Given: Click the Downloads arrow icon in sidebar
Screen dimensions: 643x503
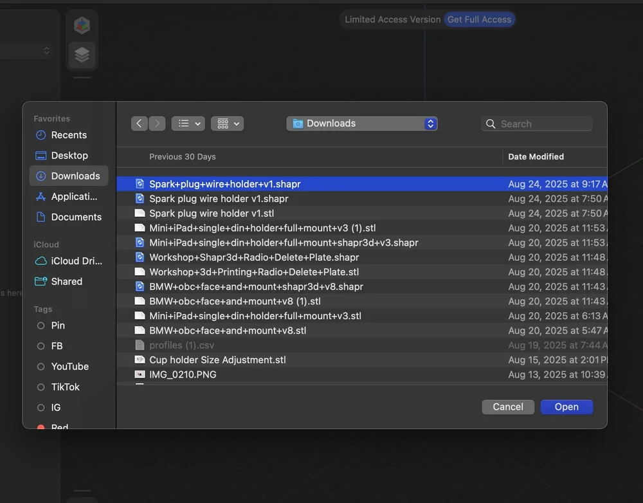Looking at the screenshot, I should [41, 176].
